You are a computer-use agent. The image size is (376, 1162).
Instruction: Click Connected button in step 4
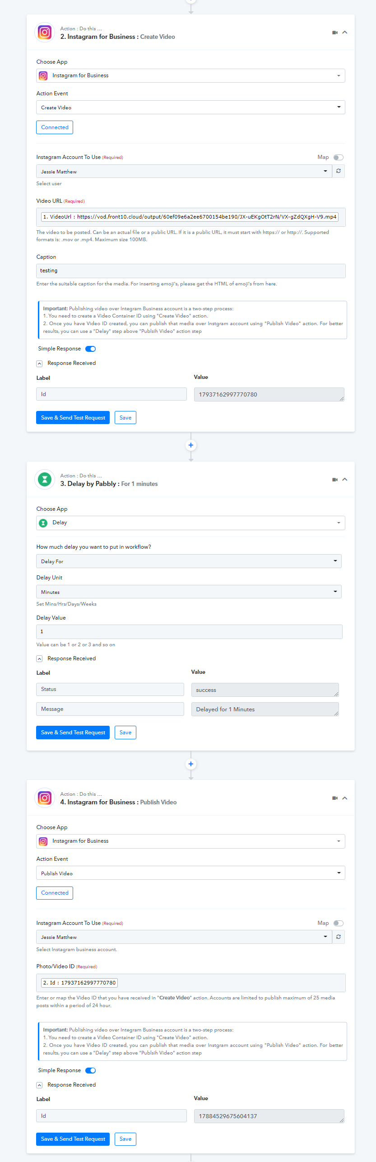pyautogui.click(x=55, y=893)
